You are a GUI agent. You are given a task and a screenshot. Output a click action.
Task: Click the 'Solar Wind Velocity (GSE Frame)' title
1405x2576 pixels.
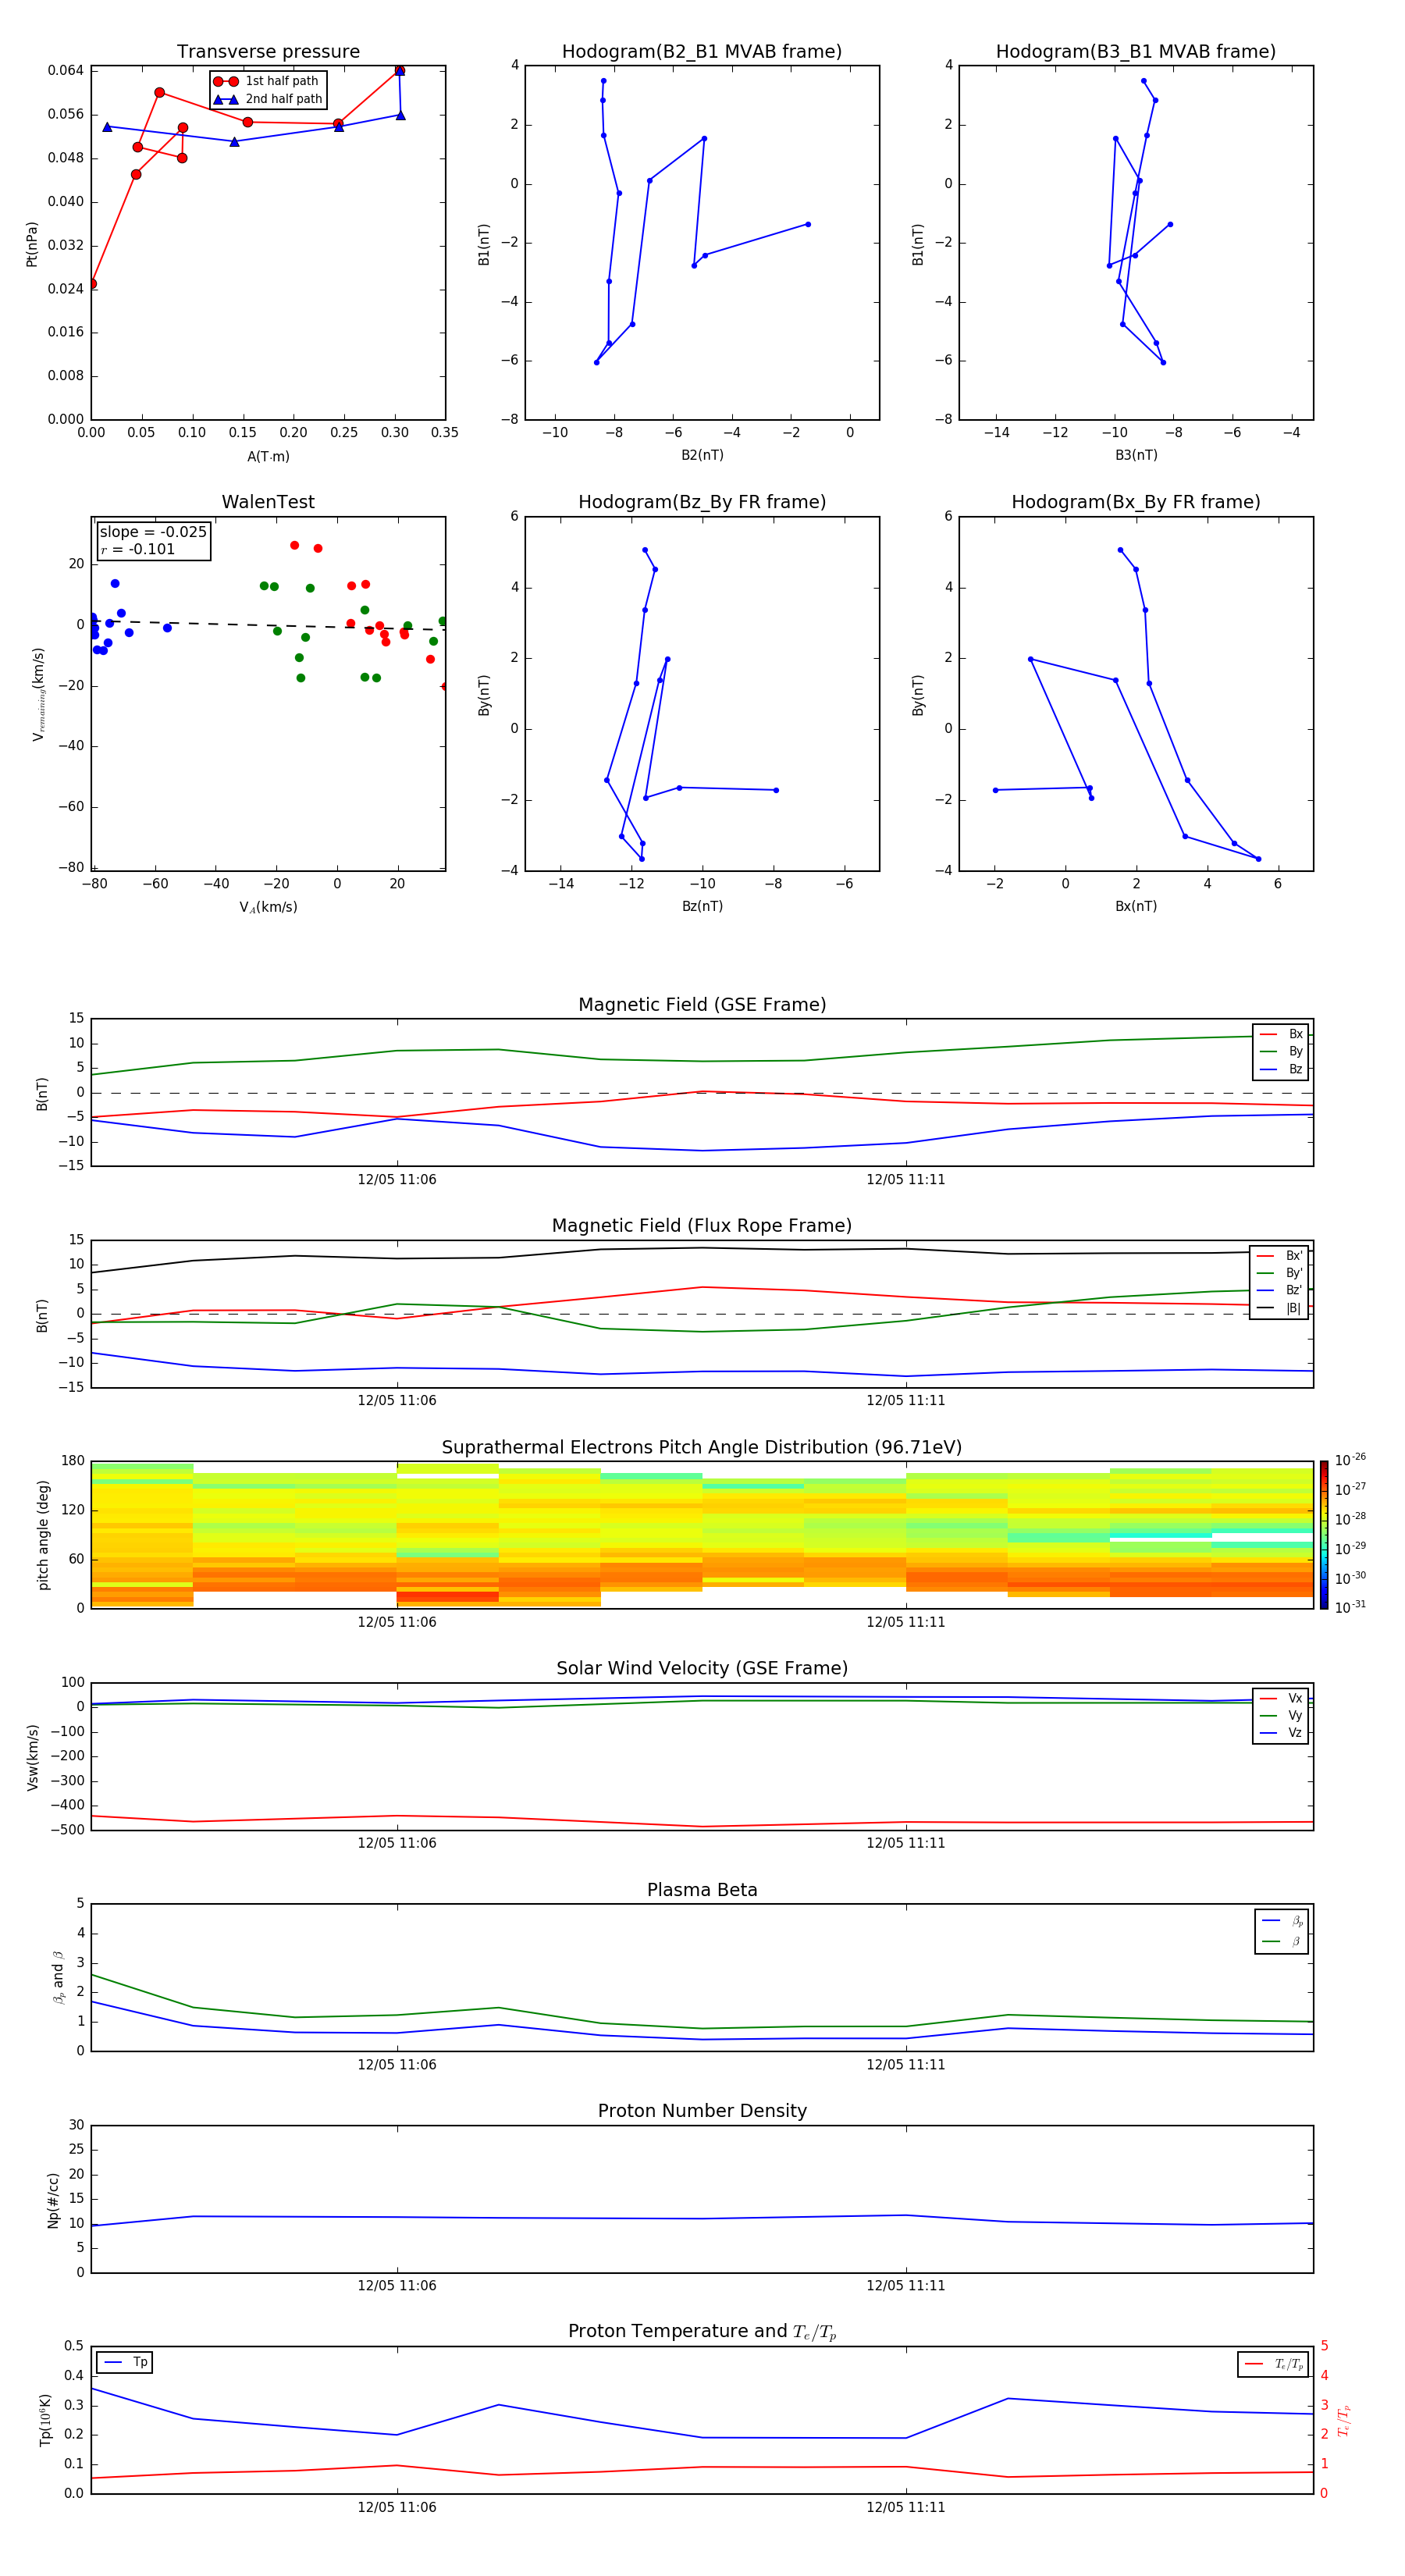[x=702, y=1669]
